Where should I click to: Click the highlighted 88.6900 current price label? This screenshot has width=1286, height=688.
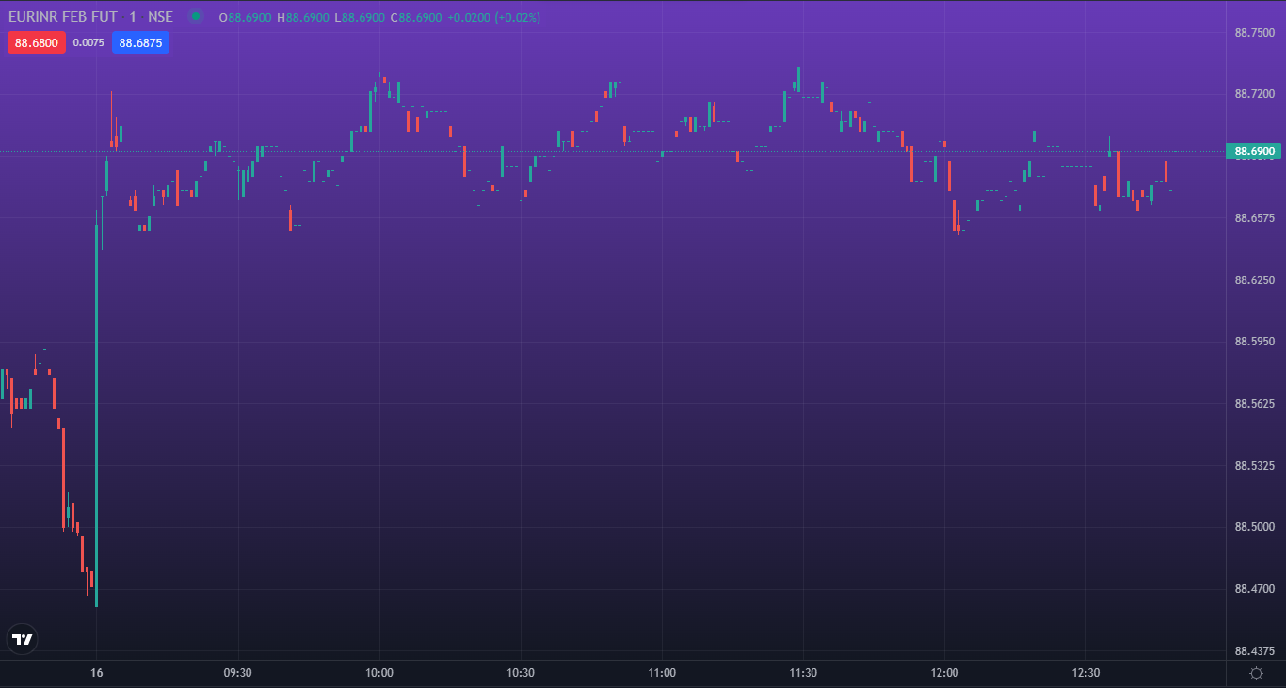pyautogui.click(x=1254, y=151)
